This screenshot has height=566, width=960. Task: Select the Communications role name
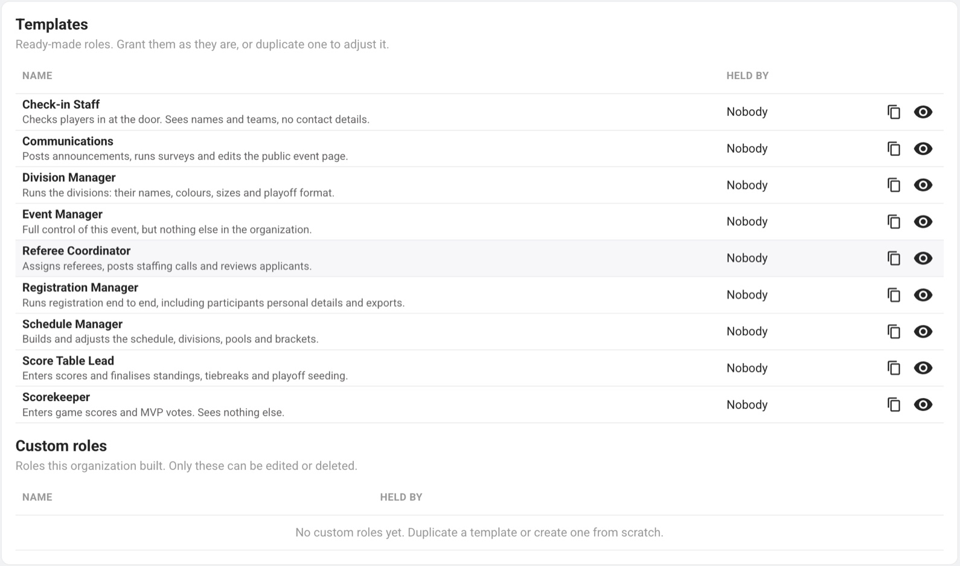[x=68, y=141]
